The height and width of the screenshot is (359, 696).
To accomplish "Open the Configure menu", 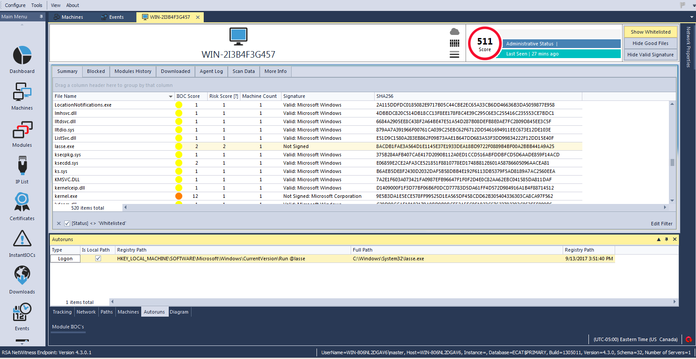I will (x=15, y=5).
